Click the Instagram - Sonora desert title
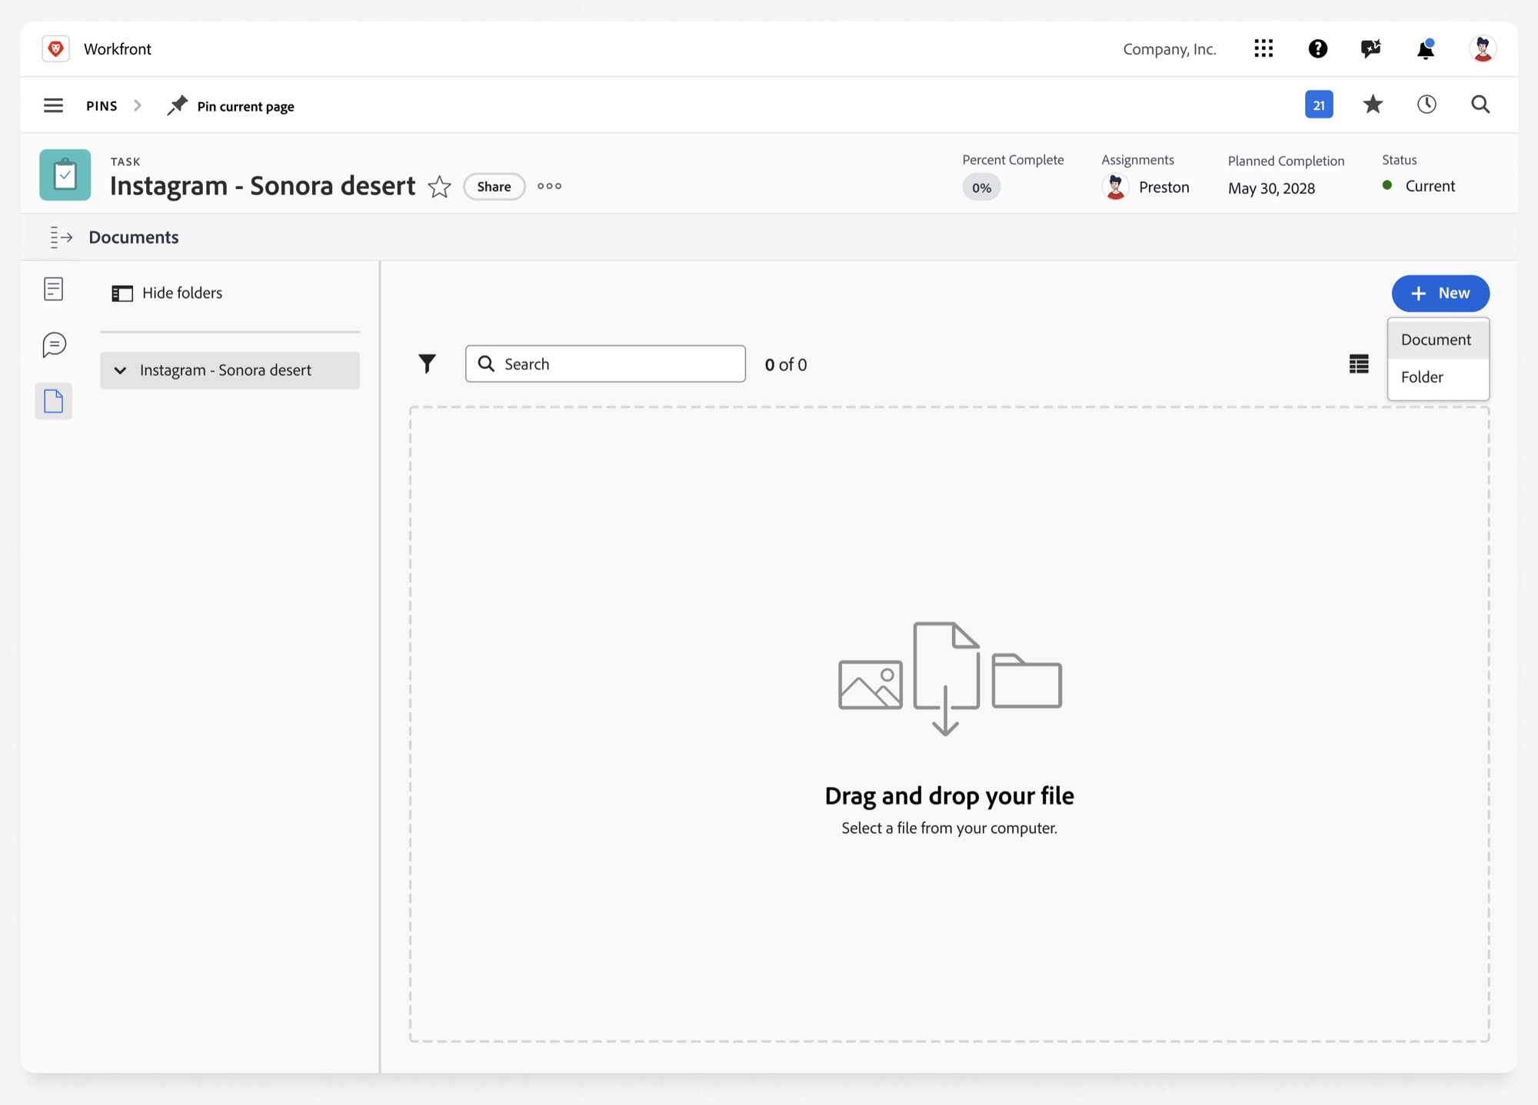 coord(262,186)
